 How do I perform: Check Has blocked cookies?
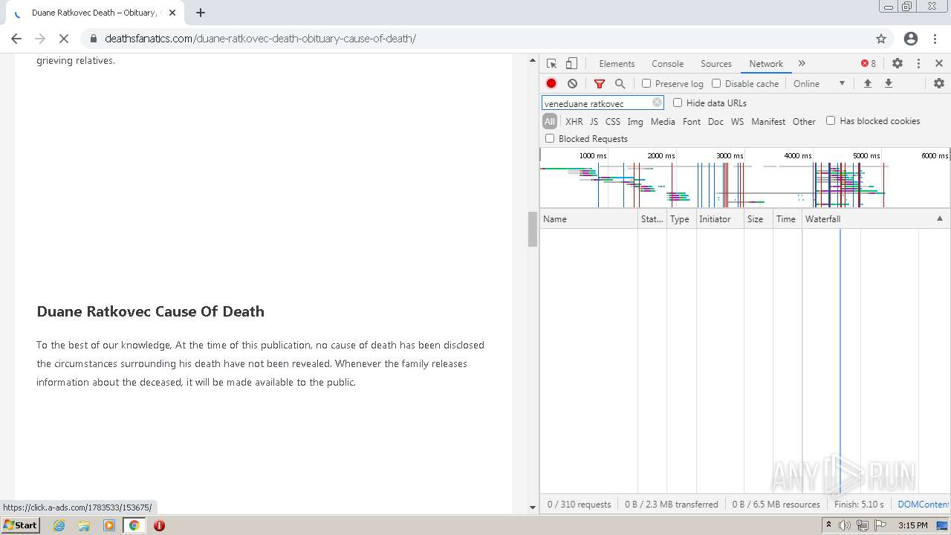point(831,120)
